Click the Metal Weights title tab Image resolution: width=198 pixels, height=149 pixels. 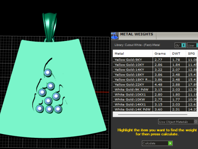(x=137, y=34)
